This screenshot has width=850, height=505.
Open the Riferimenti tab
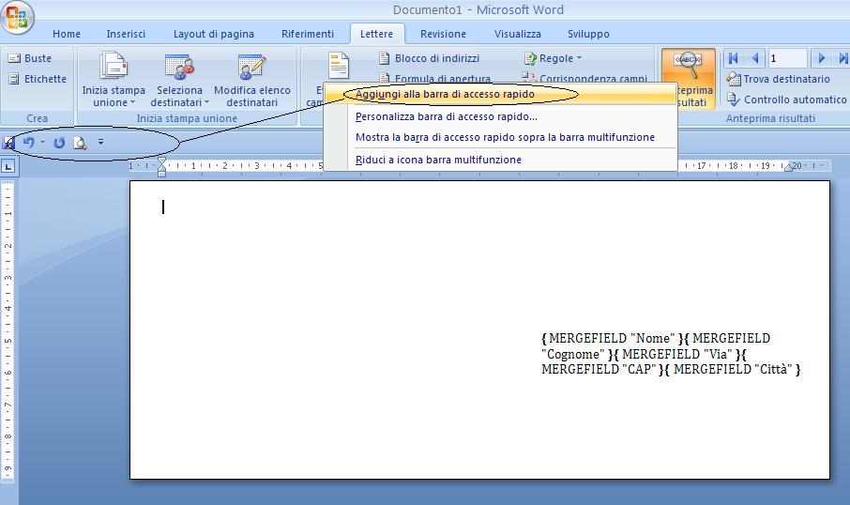308,34
